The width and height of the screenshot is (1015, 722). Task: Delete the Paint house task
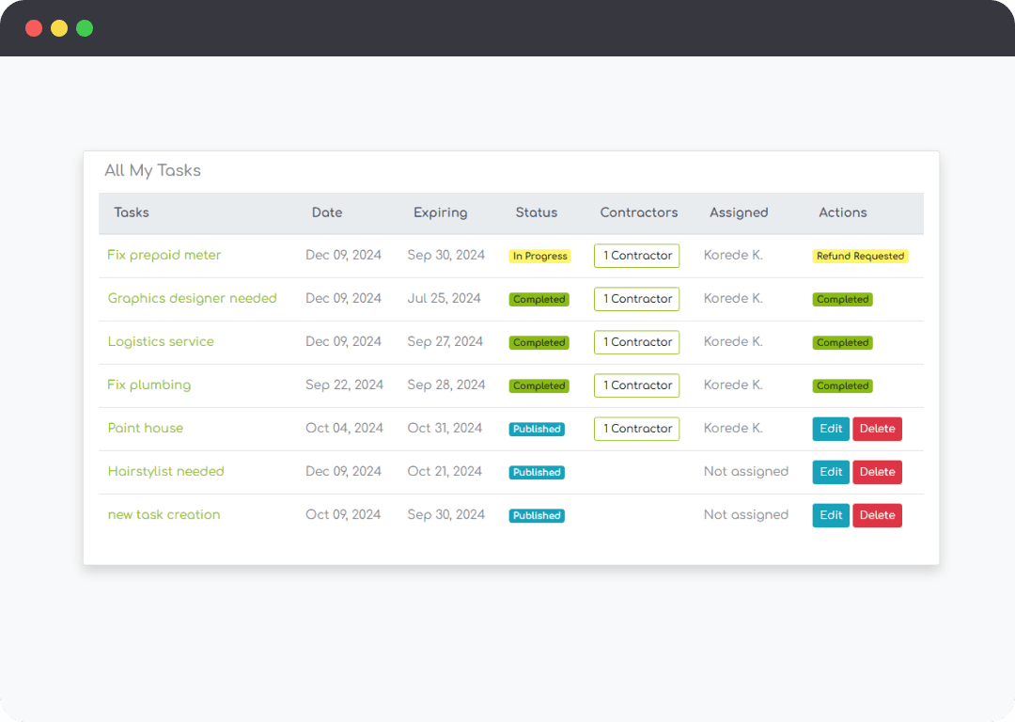coord(877,429)
